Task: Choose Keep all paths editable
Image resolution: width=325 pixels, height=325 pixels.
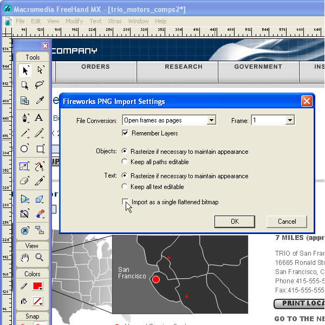Action: 125,161
